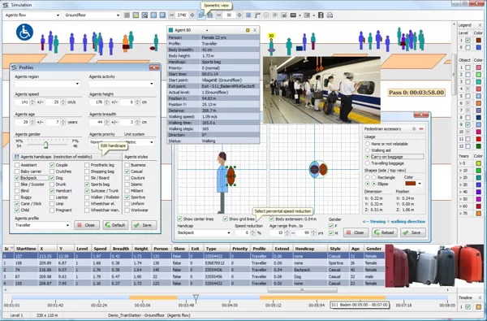Click the film strip icon in the toolbar
The height and width of the screenshot is (321, 487).
(321, 15)
